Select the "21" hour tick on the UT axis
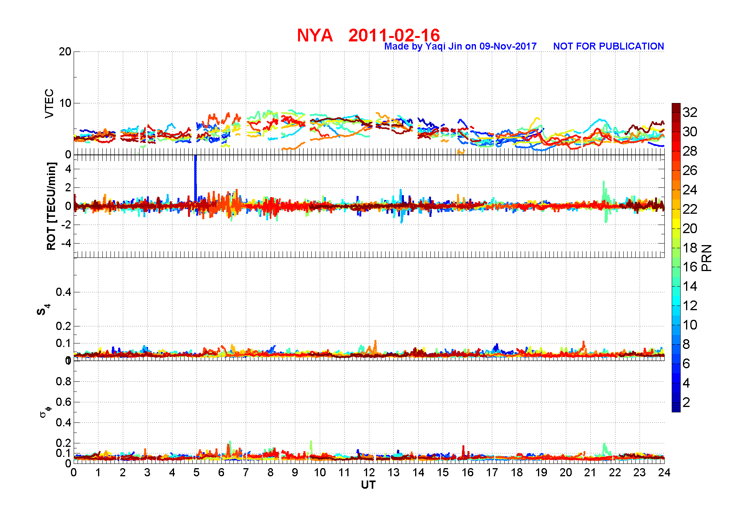The height and width of the screenshot is (515, 738). 590,472
